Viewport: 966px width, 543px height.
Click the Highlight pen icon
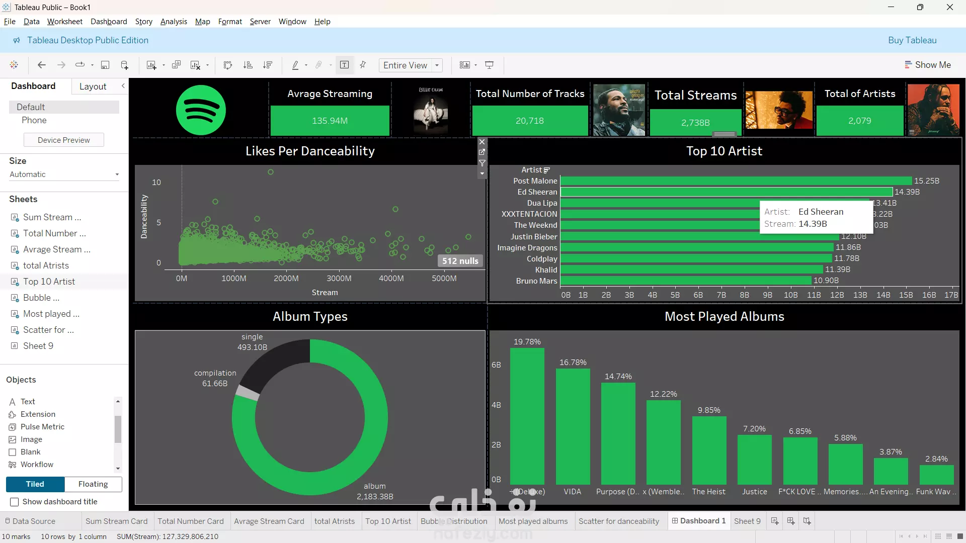click(295, 65)
